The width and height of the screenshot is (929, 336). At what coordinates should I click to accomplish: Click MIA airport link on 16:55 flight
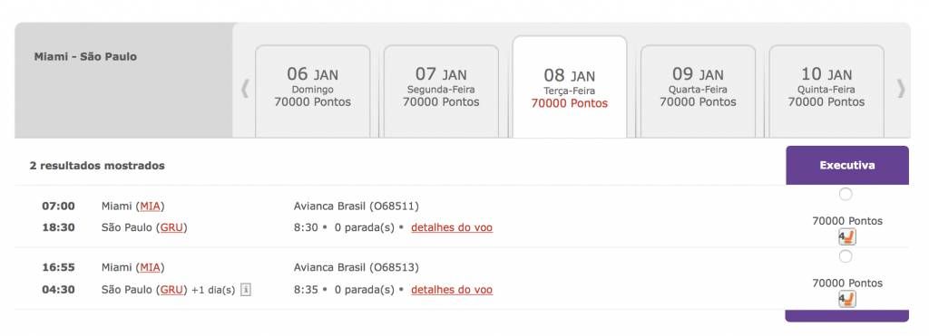(x=151, y=267)
